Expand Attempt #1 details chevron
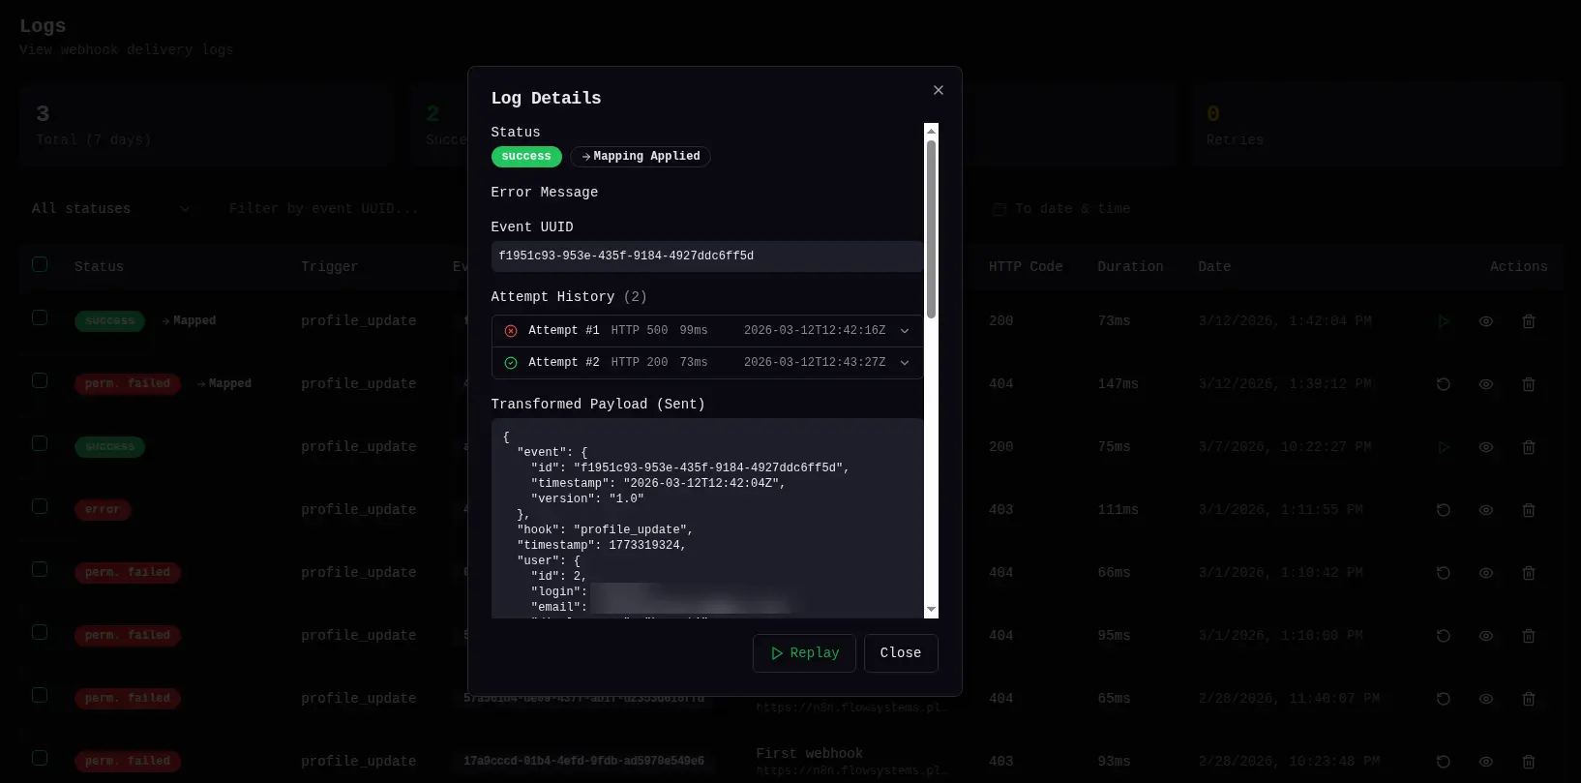Image resolution: width=1581 pixels, height=783 pixels. [905, 331]
